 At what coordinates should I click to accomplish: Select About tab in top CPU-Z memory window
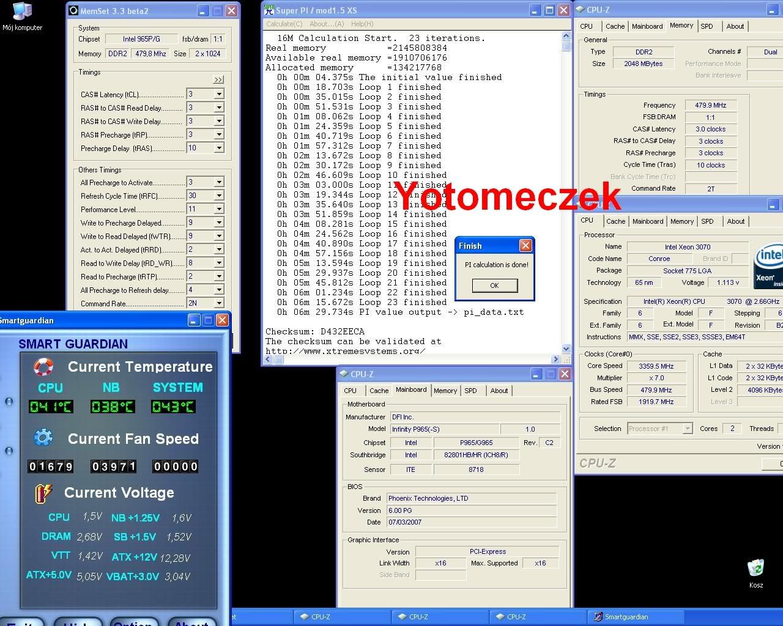pyautogui.click(x=735, y=26)
